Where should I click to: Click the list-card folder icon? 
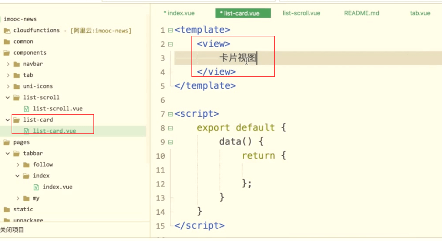[17, 120]
